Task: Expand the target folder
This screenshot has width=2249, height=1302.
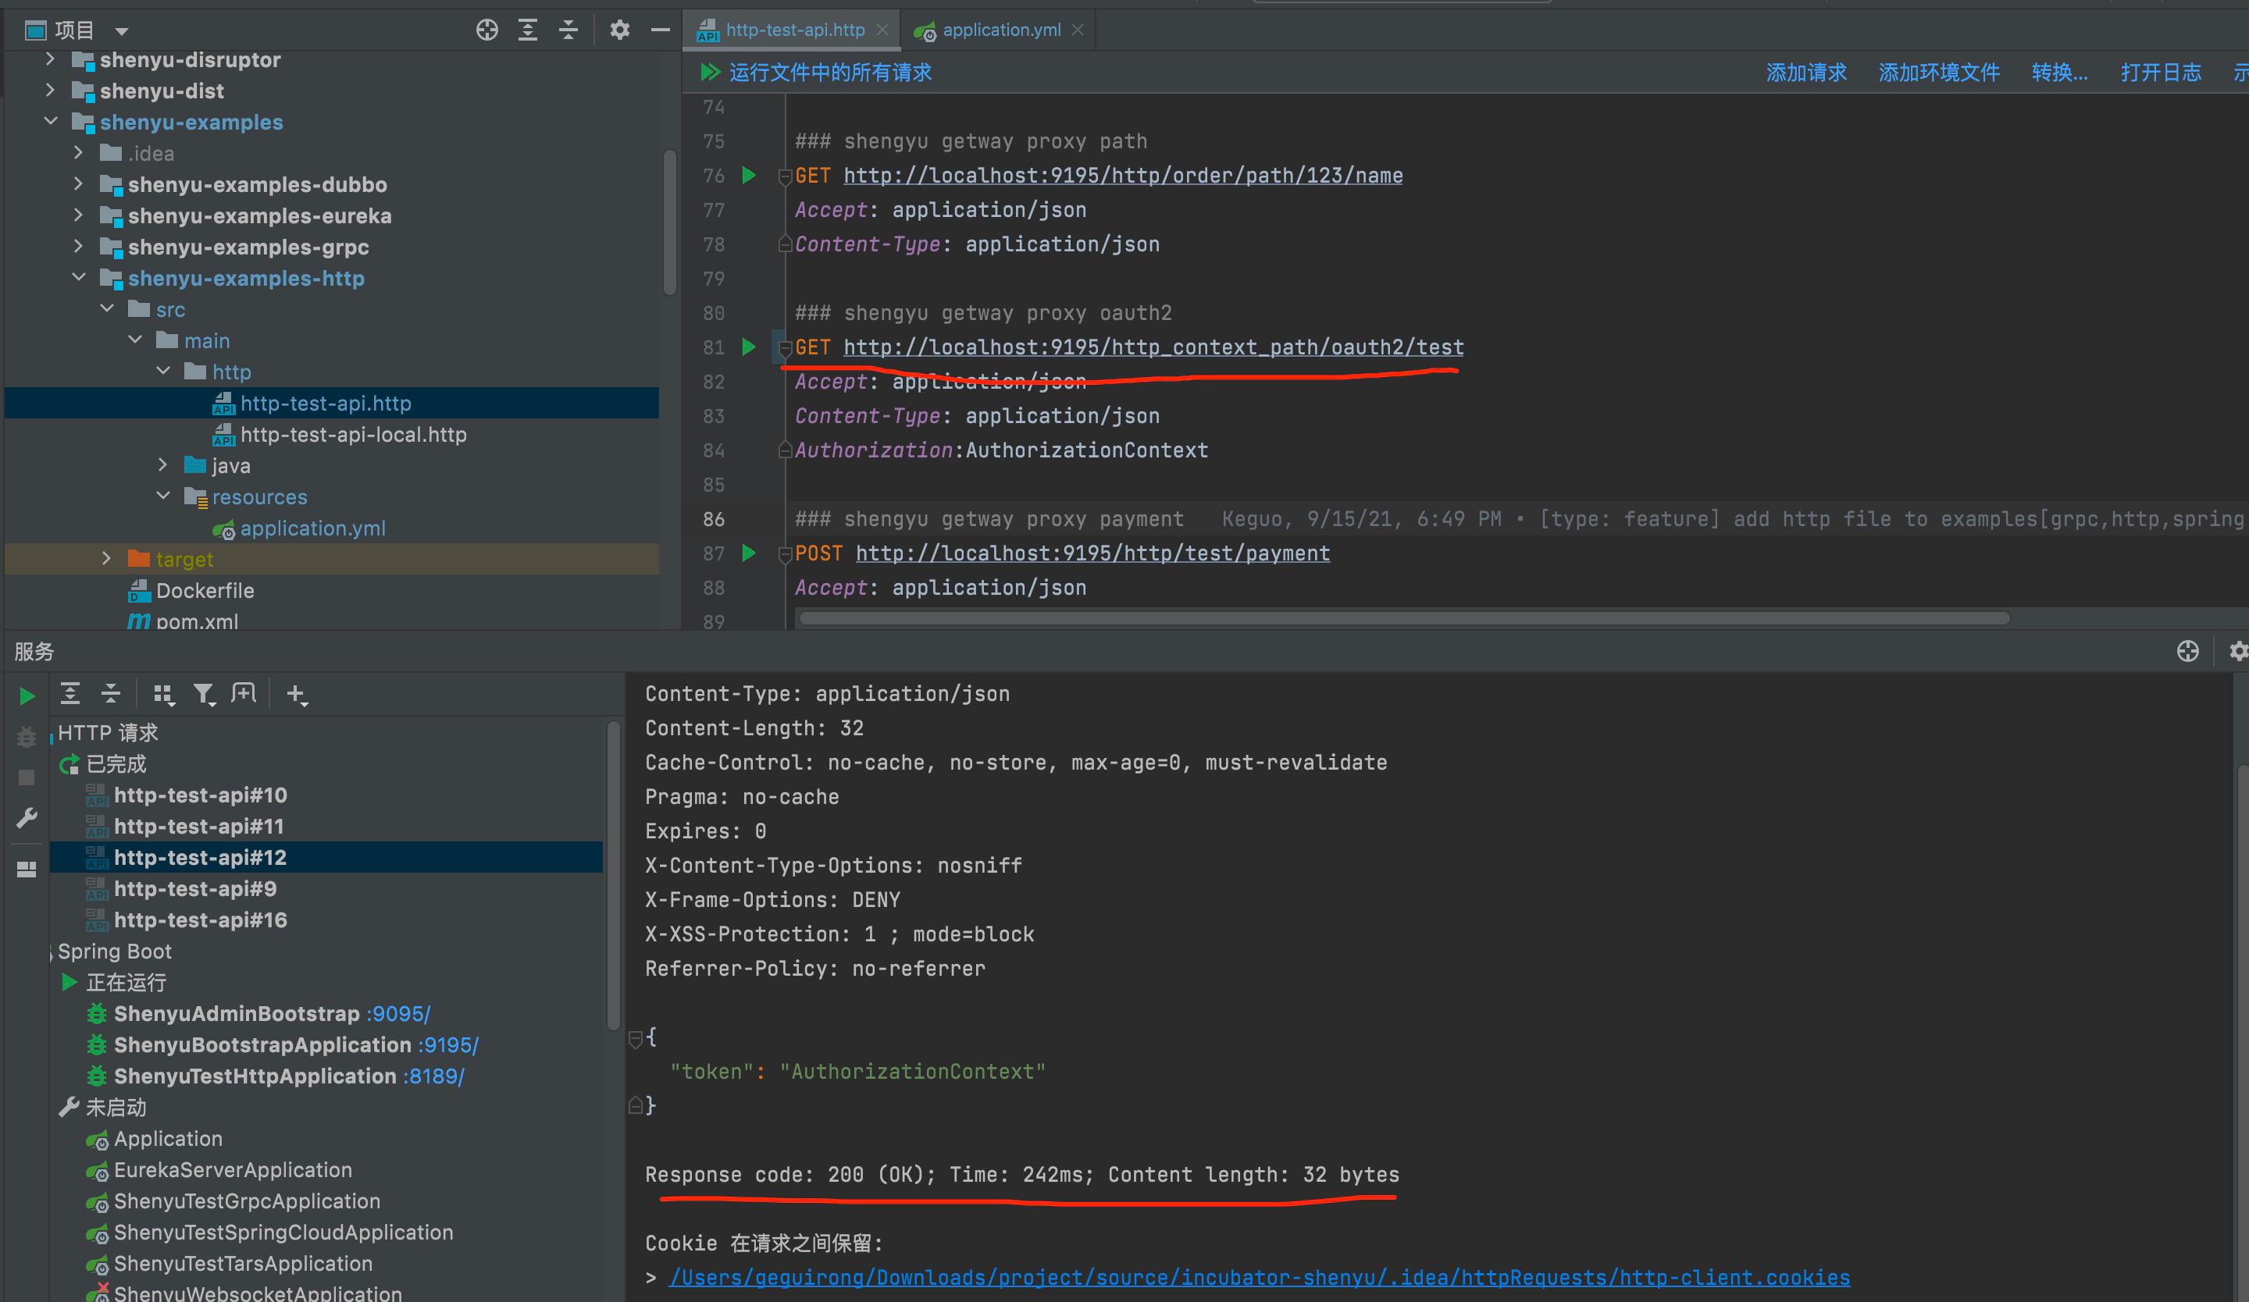Action: click(x=106, y=559)
